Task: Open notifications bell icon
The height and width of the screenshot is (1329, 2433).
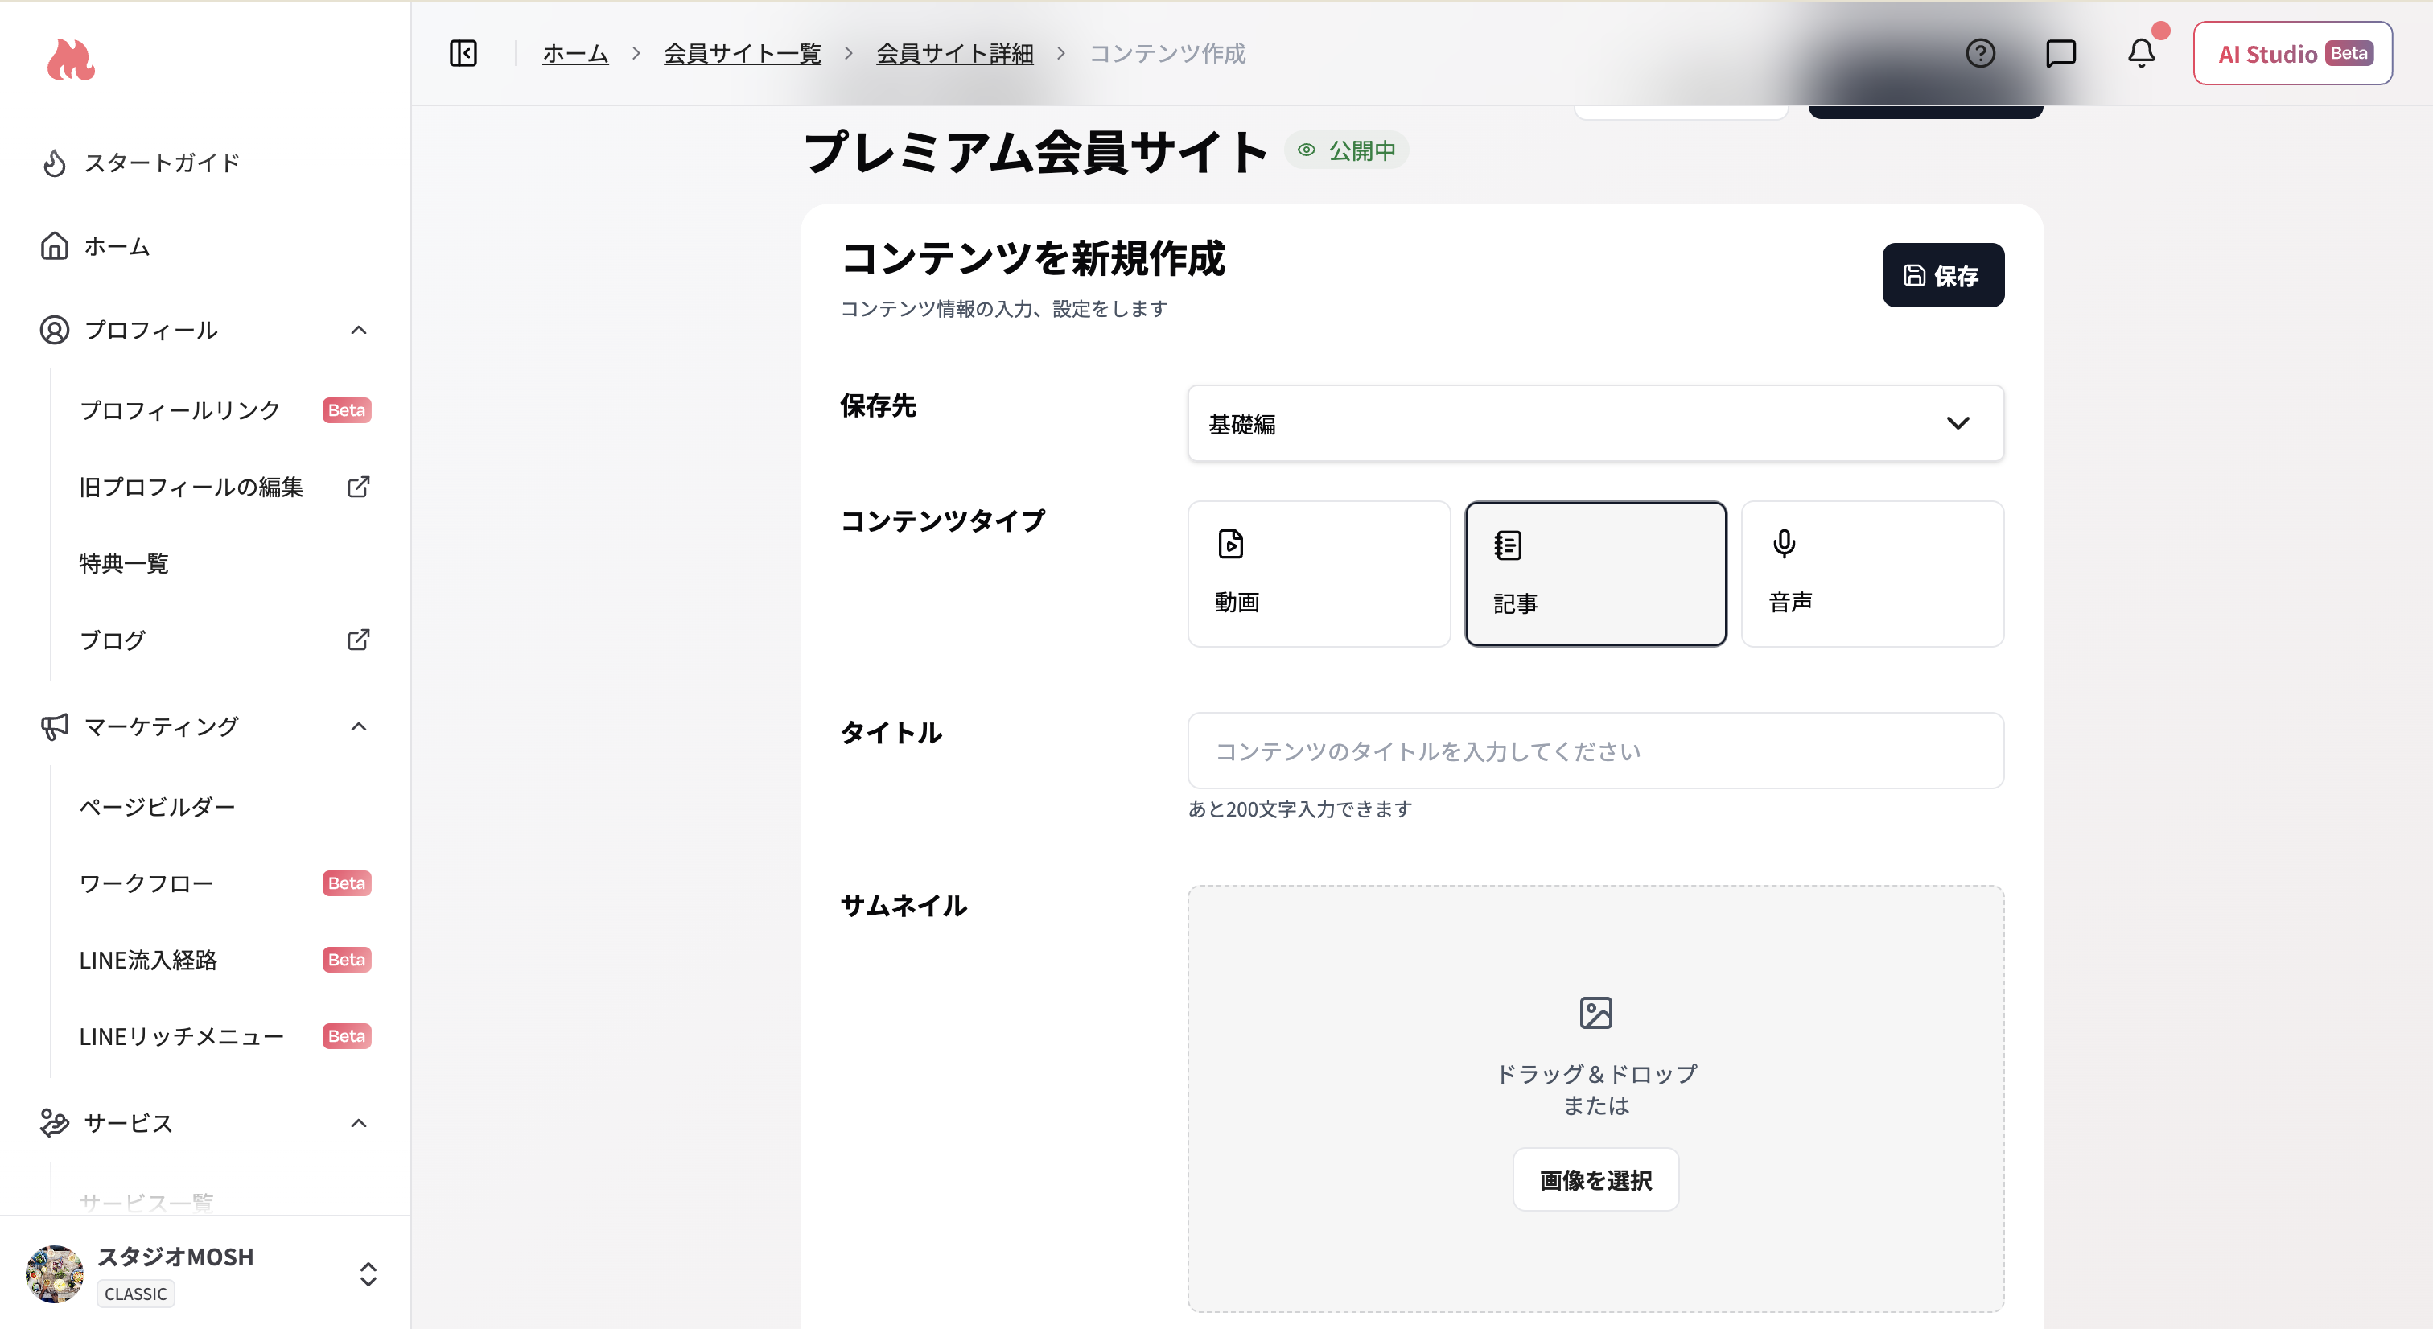Action: pyautogui.click(x=2141, y=53)
